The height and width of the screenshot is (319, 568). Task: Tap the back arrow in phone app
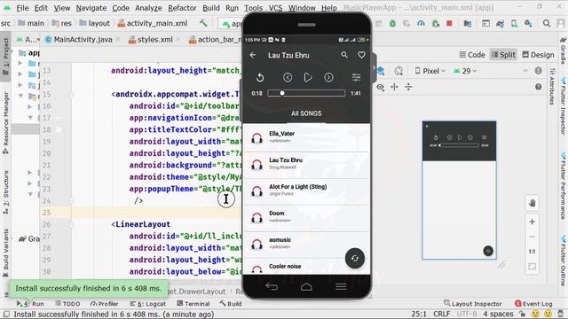253,55
